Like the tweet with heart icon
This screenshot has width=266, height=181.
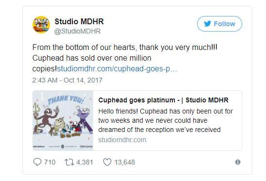pyautogui.click(x=107, y=162)
